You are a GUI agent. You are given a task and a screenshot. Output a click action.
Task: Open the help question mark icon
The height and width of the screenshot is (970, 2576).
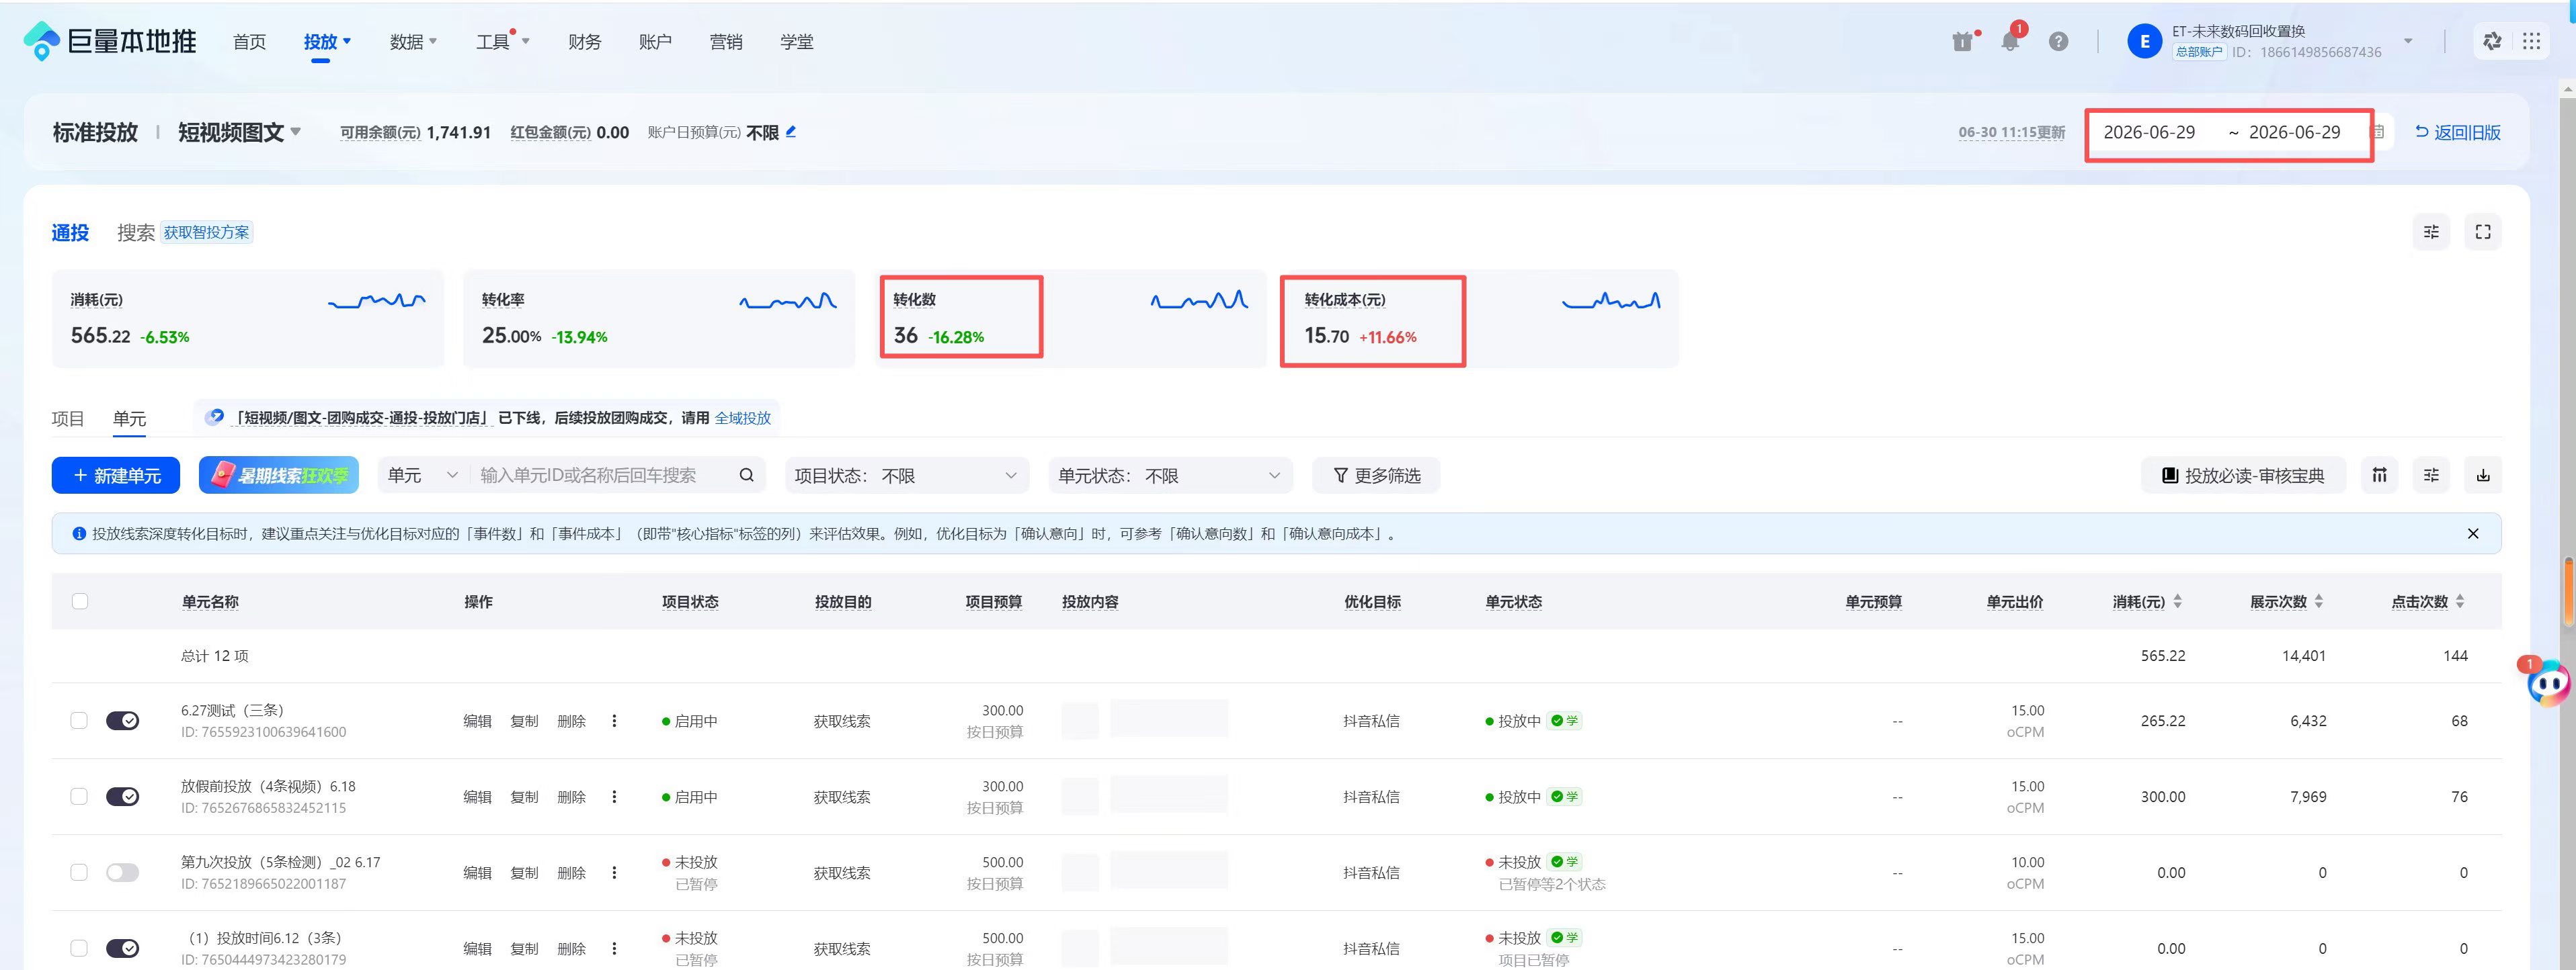[2058, 42]
